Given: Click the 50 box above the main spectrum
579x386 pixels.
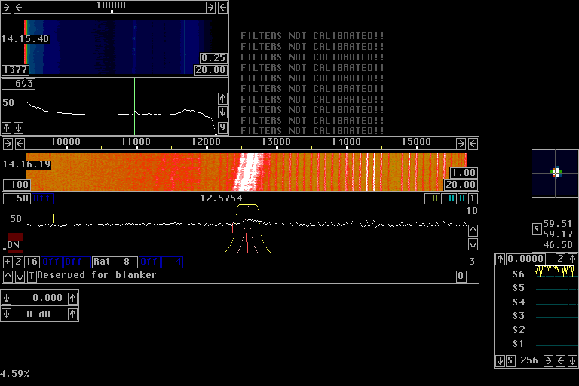Looking at the screenshot, I should point(17,198).
